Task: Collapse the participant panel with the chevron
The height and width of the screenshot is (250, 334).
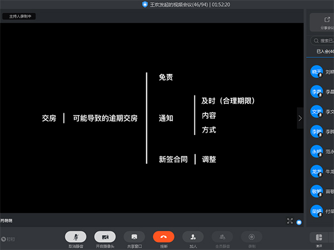Action: pyautogui.click(x=300, y=118)
